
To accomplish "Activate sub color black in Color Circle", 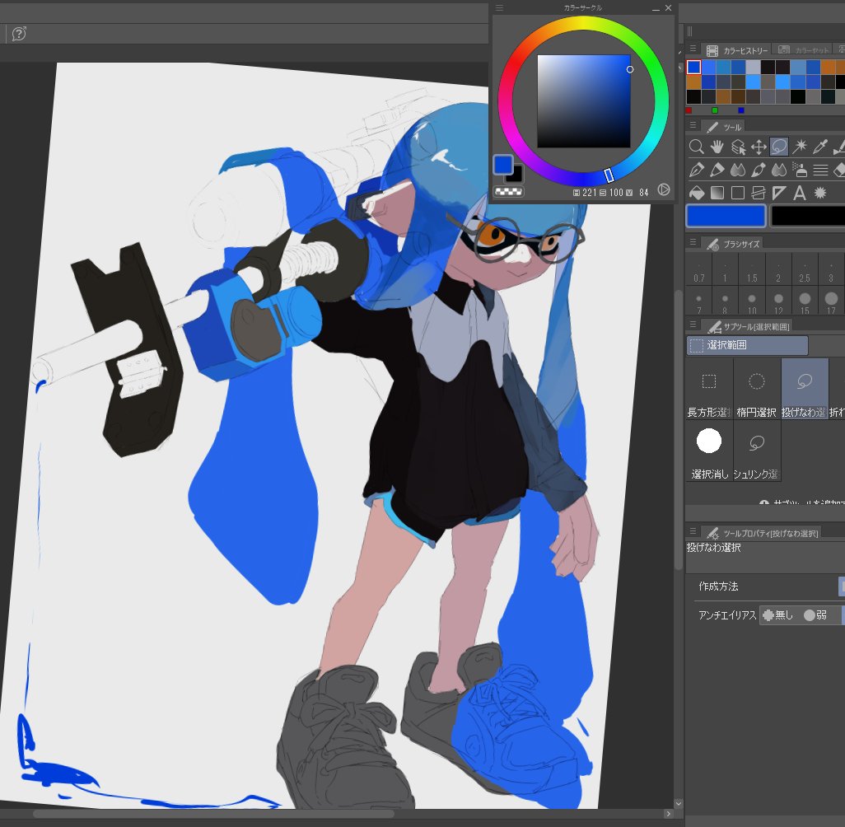I will (516, 175).
